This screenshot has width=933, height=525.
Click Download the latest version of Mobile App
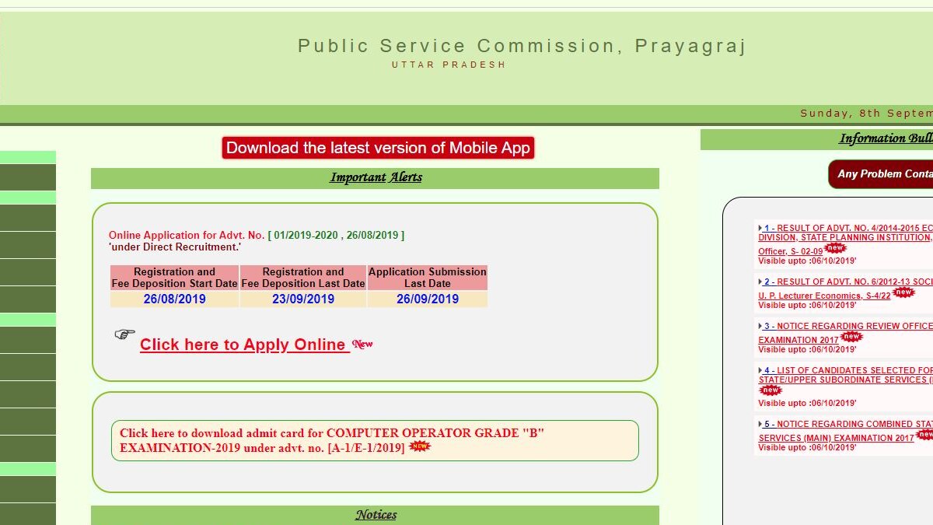(x=379, y=147)
